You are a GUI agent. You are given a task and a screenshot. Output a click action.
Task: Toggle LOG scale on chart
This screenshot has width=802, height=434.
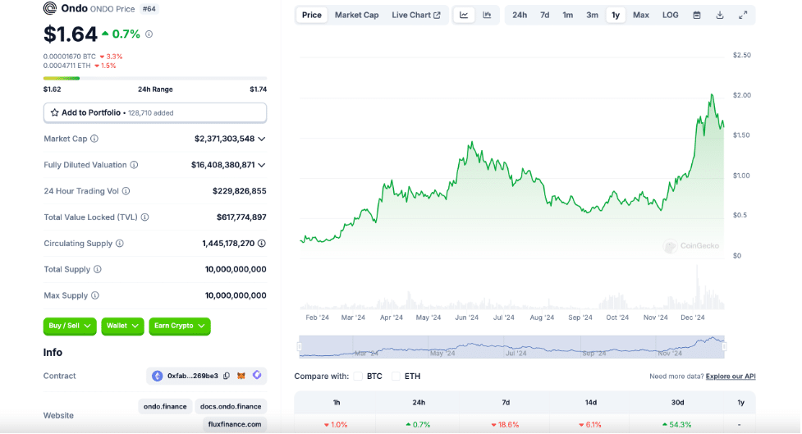point(670,15)
